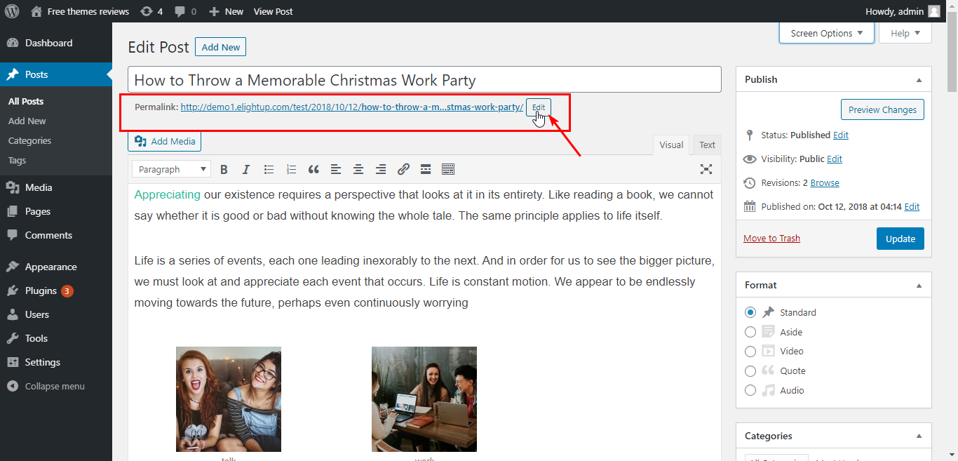Click the Update button
The height and width of the screenshot is (461, 958).
point(900,239)
